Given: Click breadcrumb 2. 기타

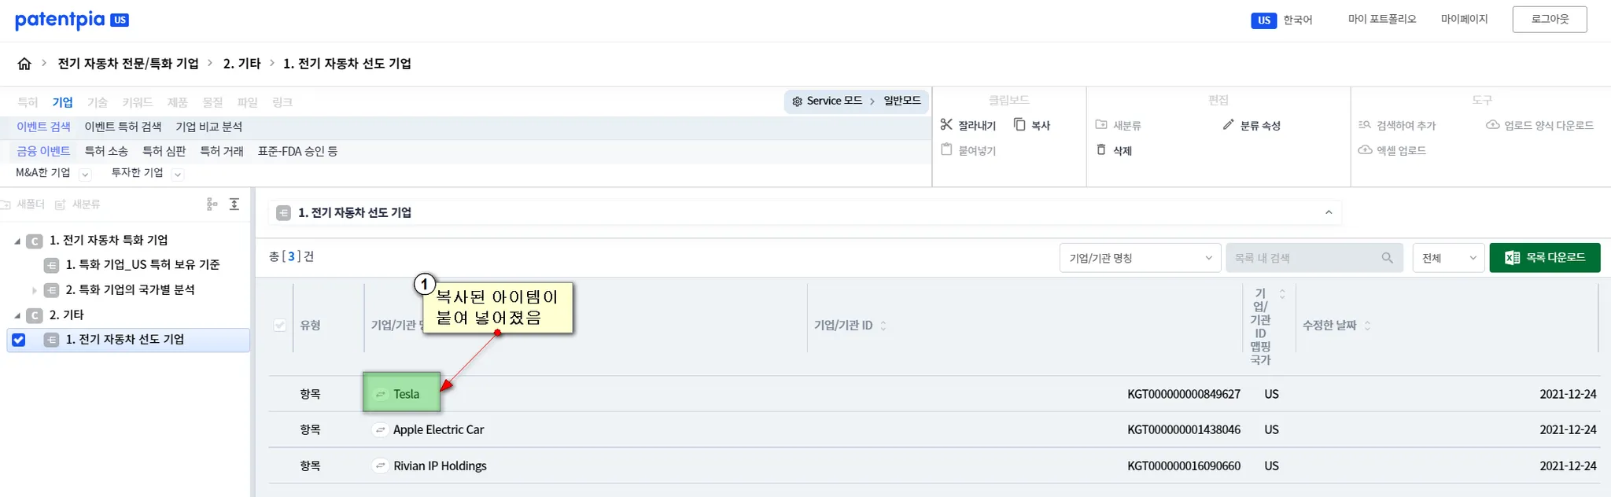Looking at the screenshot, I should (242, 64).
